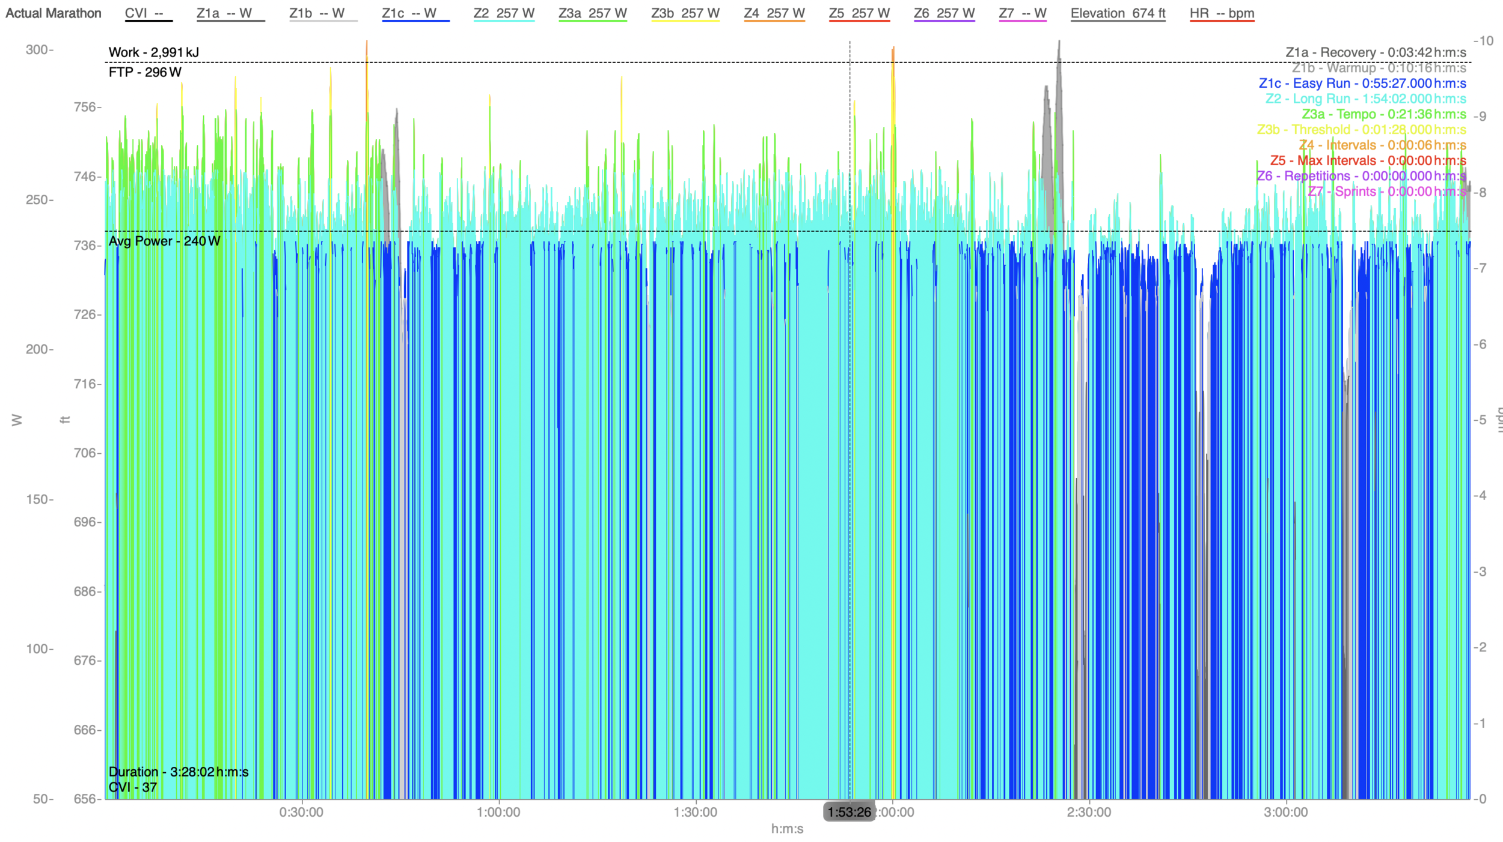Image resolution: width=1503 pixels, height=842 pixels.
Task: Click the Z3a Tempo time summary
Action: pyautogui.click(x=1384, y=114)
